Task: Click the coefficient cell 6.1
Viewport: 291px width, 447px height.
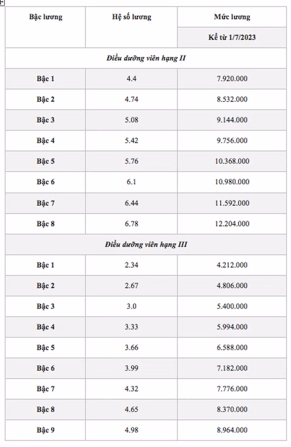Action: 131,182
